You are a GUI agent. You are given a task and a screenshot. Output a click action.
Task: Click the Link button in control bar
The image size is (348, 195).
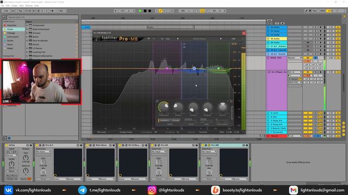(6, 11)
